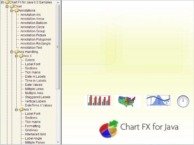Collapse the Chart tree node

[7, 7]
